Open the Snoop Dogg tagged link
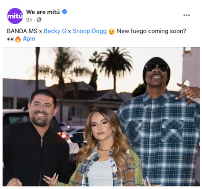202x189 pixels. [90, 31]
